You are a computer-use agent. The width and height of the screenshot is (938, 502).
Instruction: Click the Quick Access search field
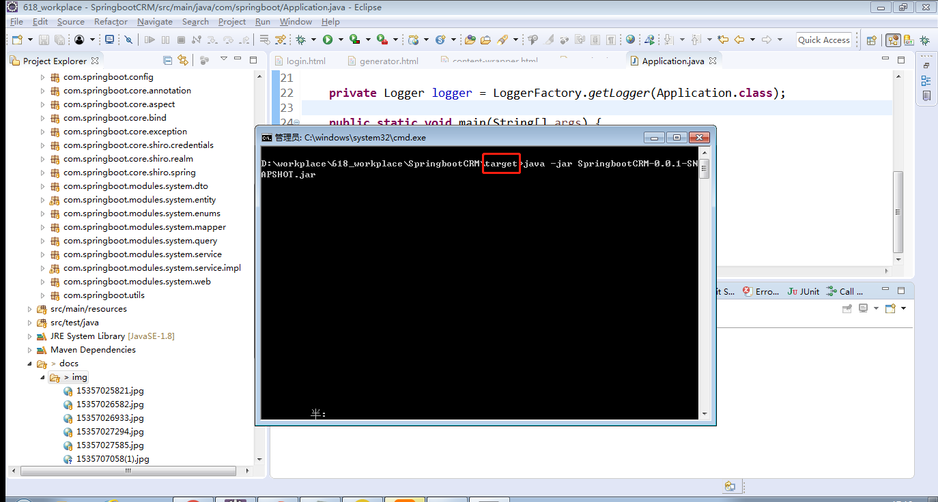pyautogui.click(x=824, y=40)
